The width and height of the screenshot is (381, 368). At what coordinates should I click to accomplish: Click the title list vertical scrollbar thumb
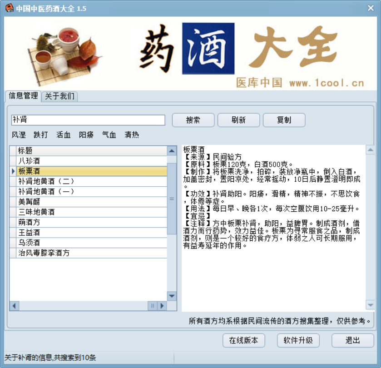coord(172,198)
